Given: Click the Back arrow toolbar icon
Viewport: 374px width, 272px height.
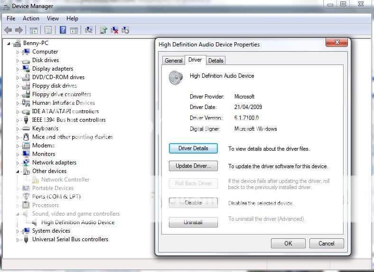Looking at the screenshot, I should point(8,30).
